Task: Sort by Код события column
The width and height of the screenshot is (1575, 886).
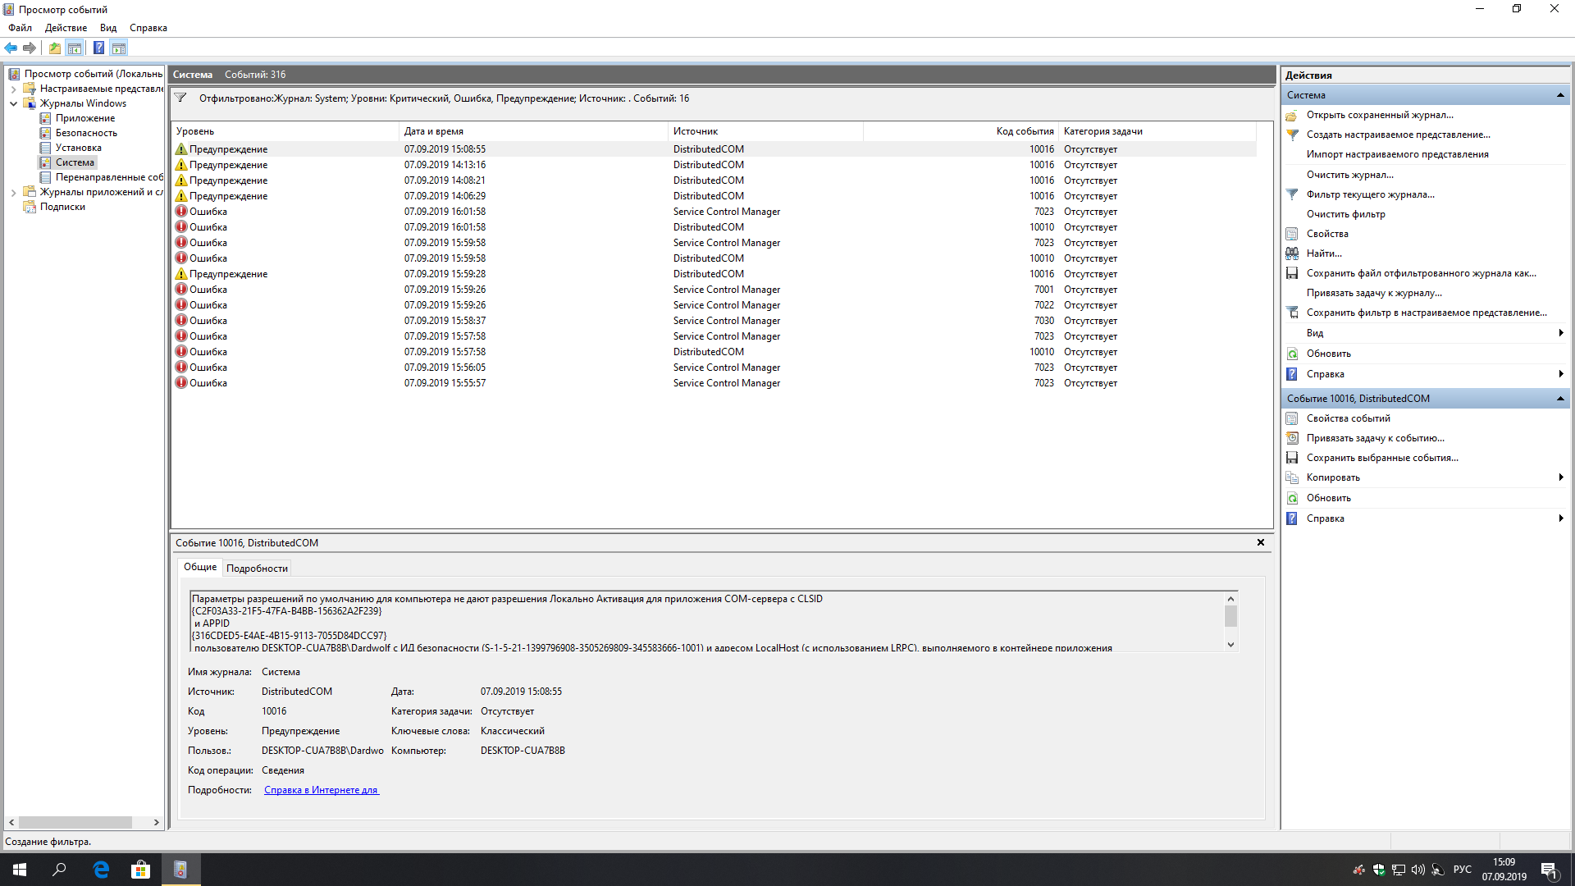Action: point(961,131)
